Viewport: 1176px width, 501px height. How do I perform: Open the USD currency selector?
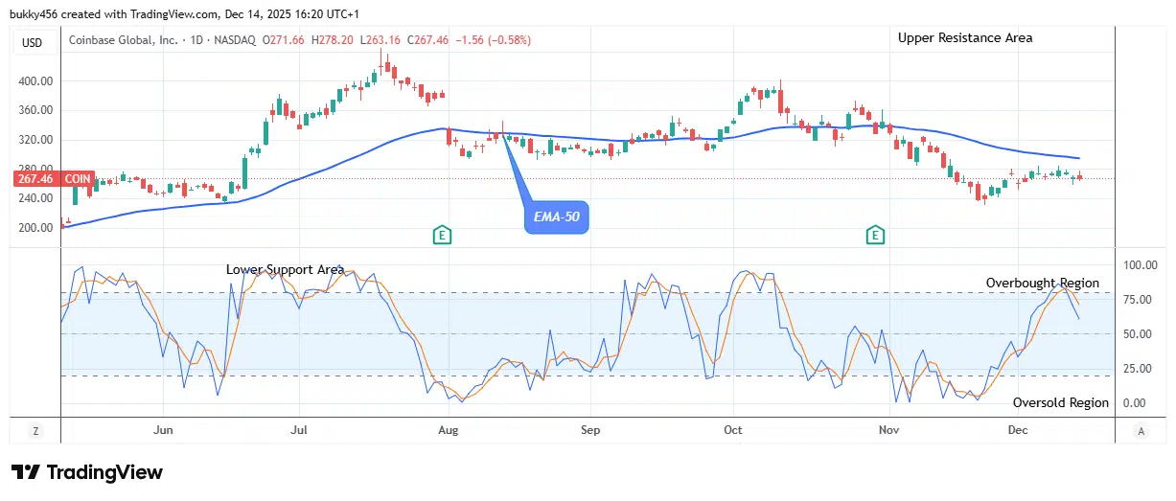coord(34,40)
